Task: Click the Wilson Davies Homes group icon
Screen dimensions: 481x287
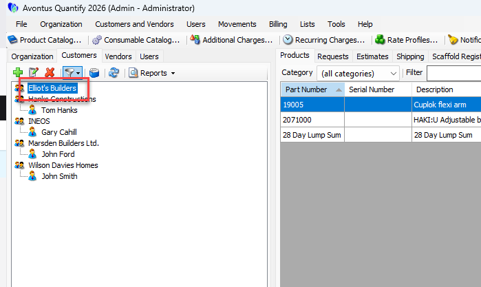Action: [19, 165]
